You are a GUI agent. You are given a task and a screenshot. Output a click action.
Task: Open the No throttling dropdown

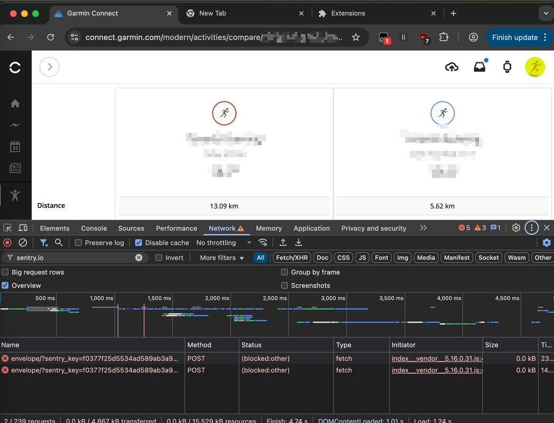coord(223,243)
